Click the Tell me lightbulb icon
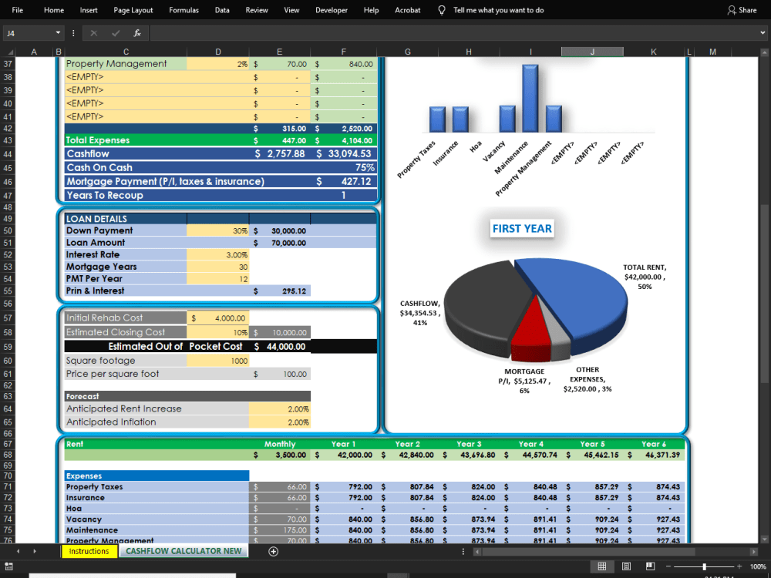 [x=440, y=10]
